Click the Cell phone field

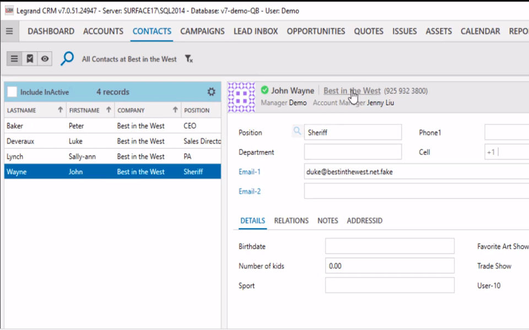pyautogui.click(x=507, y=152)
